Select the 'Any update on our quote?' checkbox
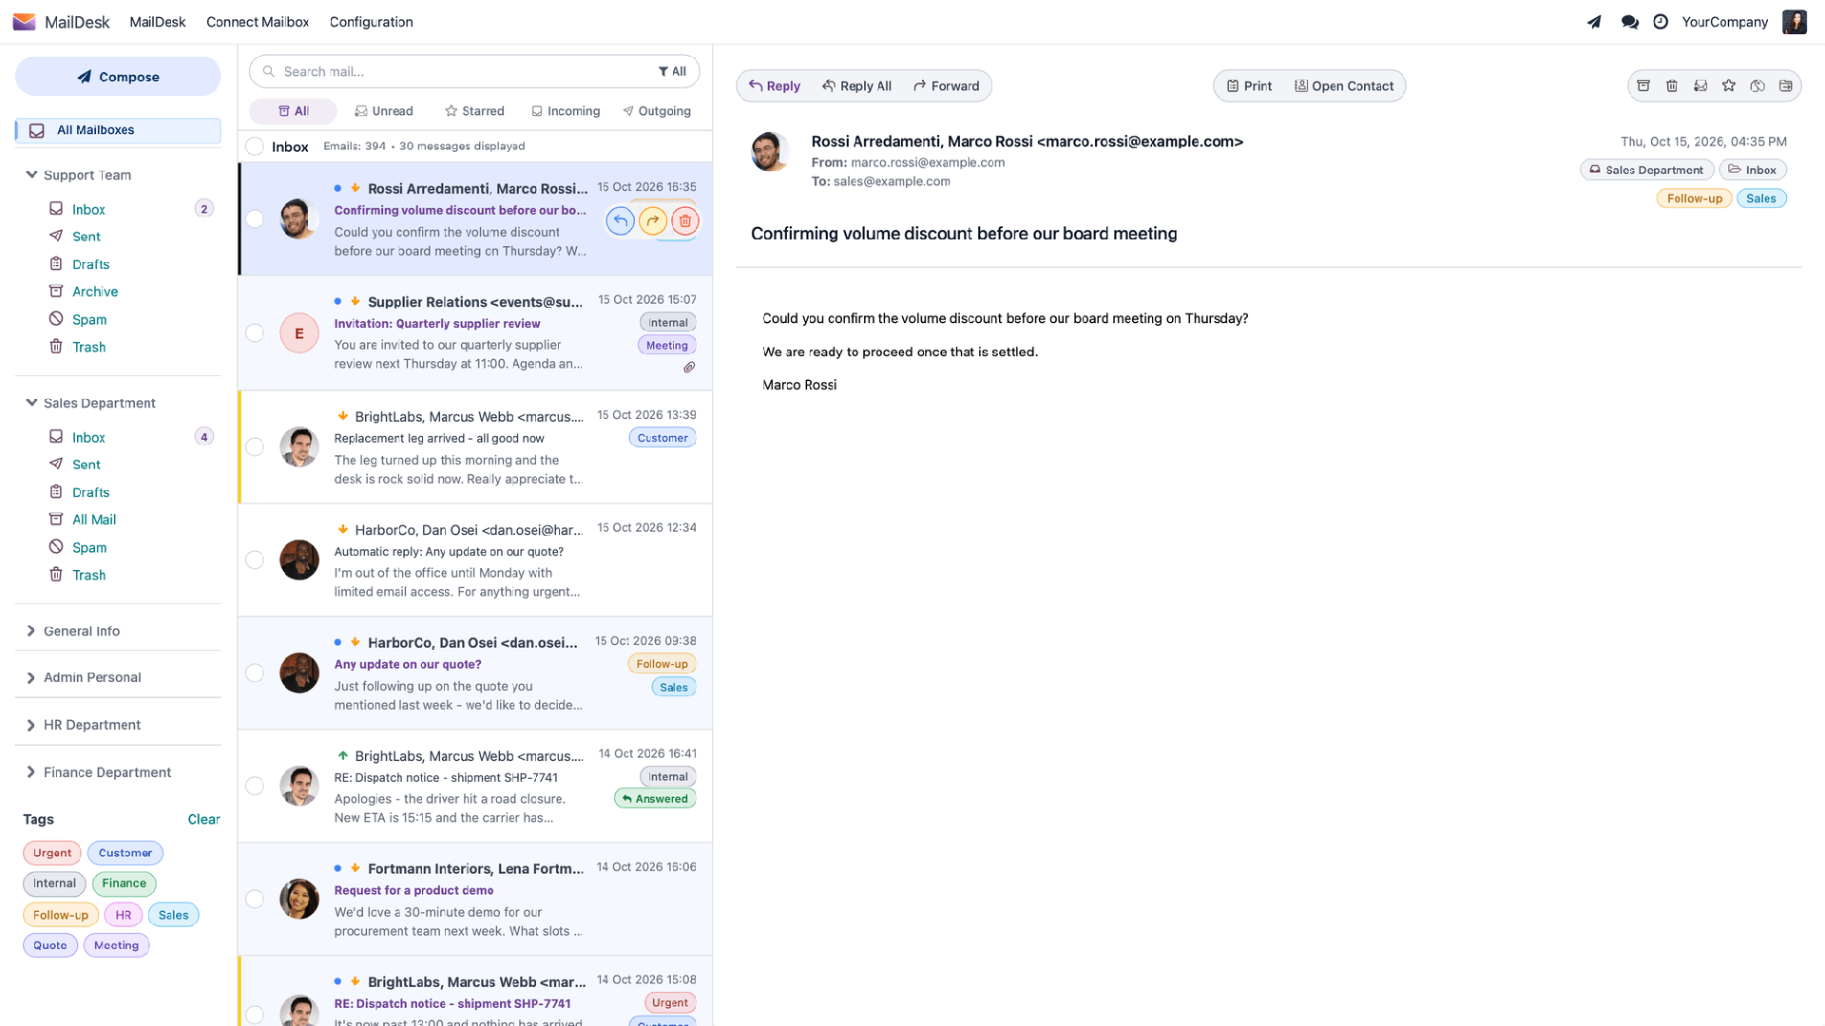 (255, 673)
